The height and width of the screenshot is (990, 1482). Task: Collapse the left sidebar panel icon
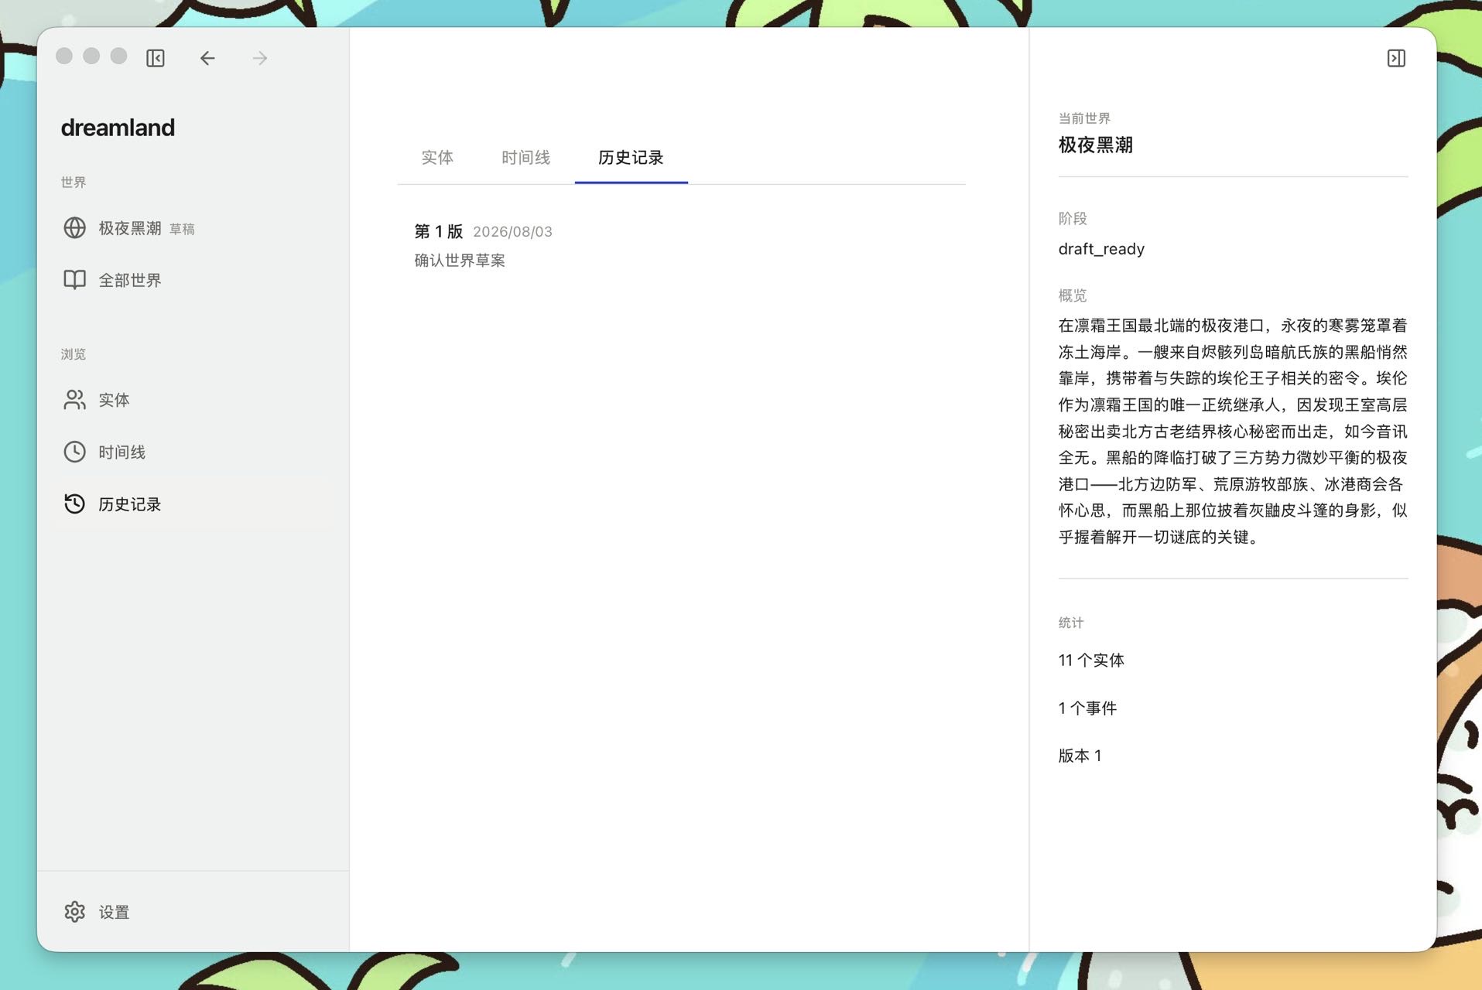[x=156, y=58]
